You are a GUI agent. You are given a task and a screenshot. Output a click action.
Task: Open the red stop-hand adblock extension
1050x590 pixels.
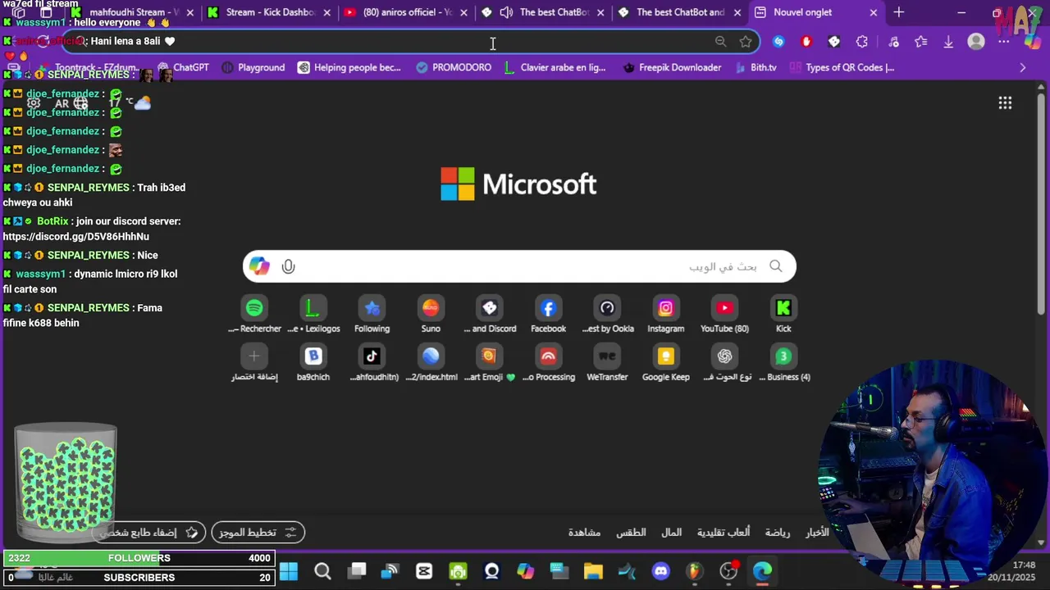pos(806,41)
